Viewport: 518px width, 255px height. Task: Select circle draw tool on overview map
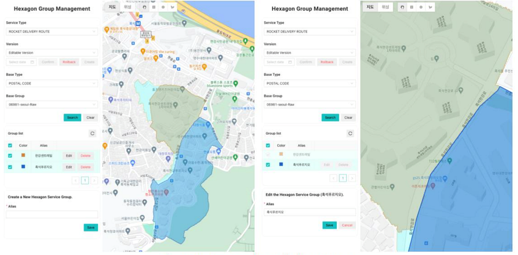pyautogui.click(x=163, y=7)
